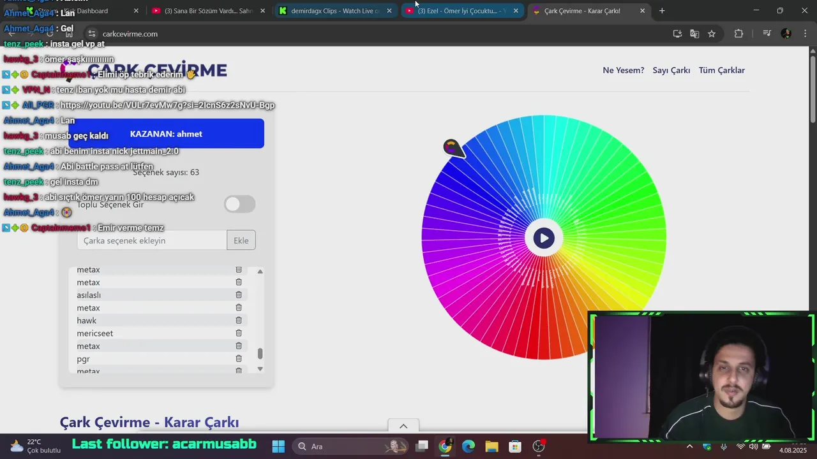Click the wheel pointer marker icon

453,149
